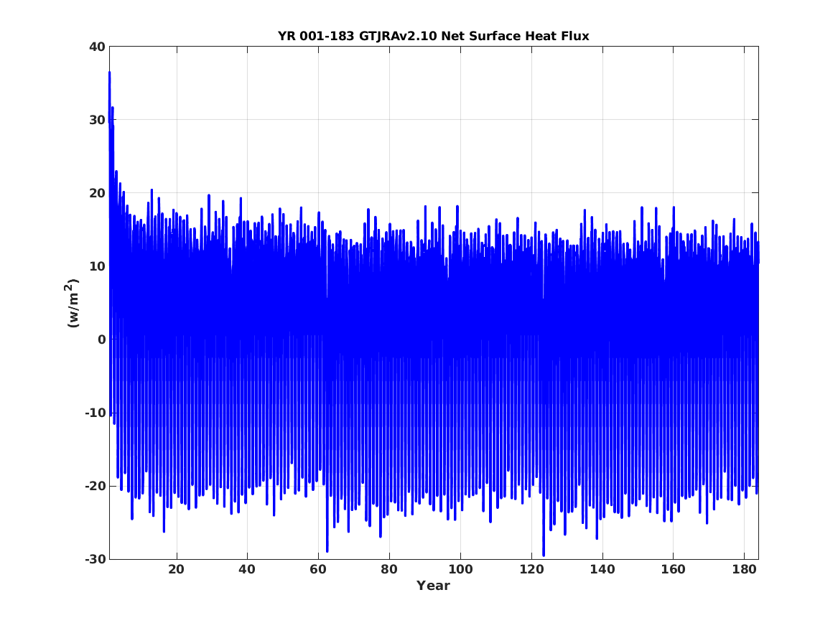Click the x-axis tick label '60'
This screenshot has height=628, width=838.
click(x=318, y=569)
